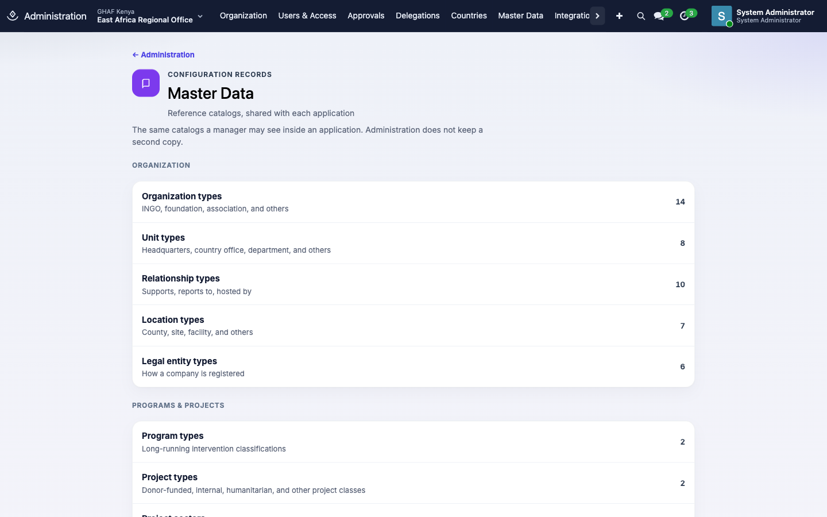
Task: Click the count 14 for Organization types
Action: [x=680, y=202]
